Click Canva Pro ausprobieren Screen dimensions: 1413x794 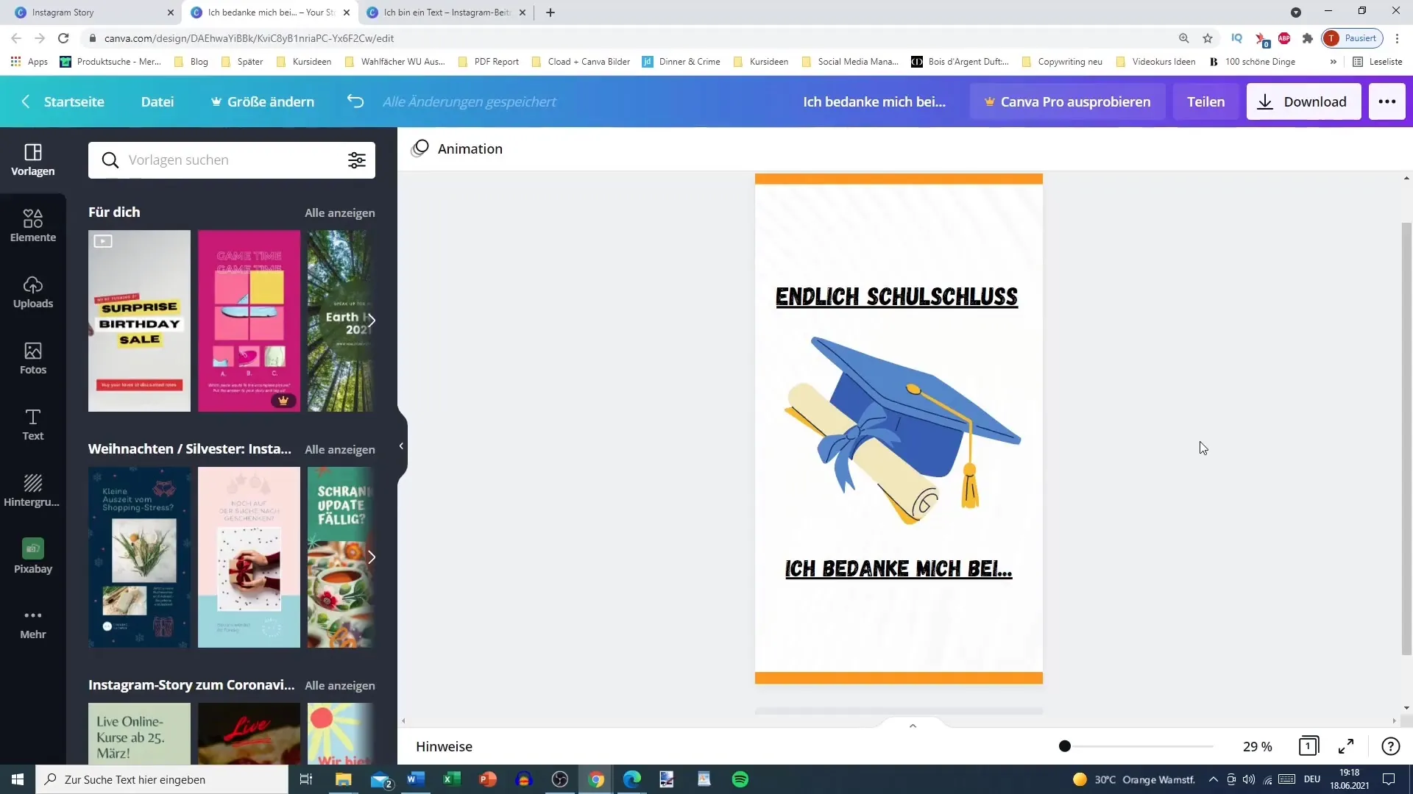(x=1067, y=101)
